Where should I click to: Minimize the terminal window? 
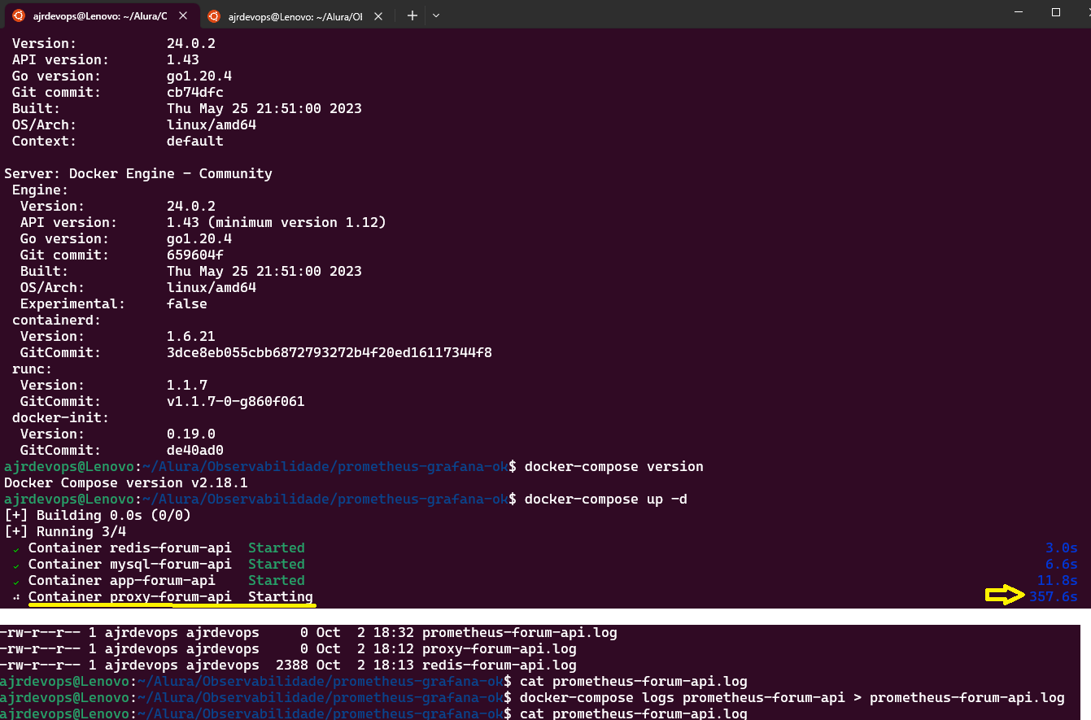pyautogui.click(x=1019, y=12)
